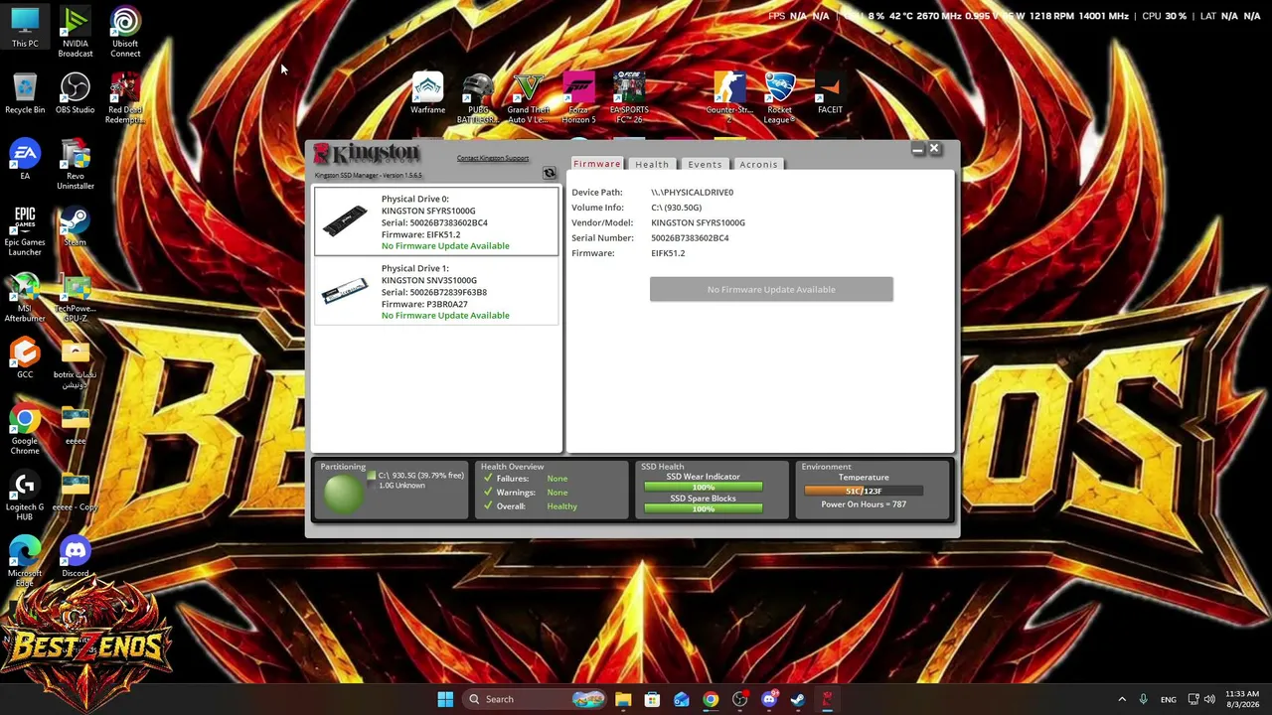Select the Discord desktop shortcut
This screenshot has height=715, width=1272.
click(x=75, y=558)
